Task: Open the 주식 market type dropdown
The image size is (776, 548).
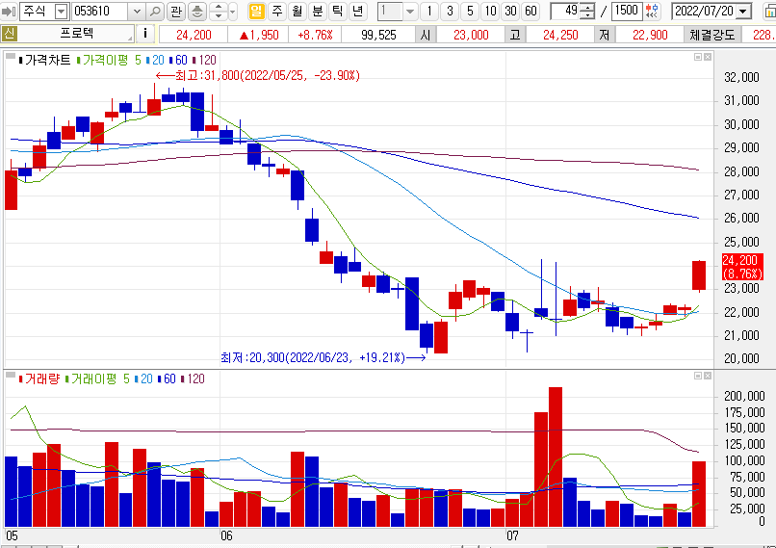Action: click(62, 11)
